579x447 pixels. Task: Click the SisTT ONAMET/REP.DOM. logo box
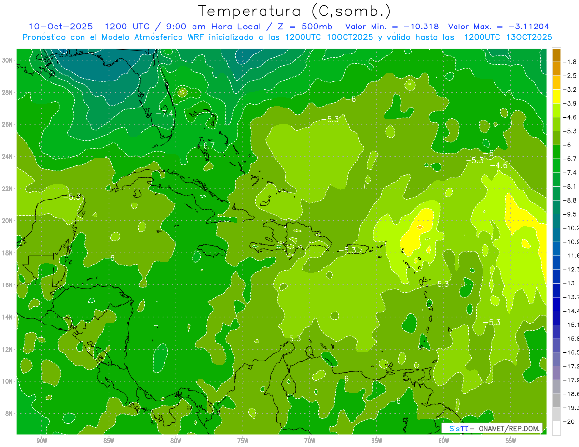(492, 428)
